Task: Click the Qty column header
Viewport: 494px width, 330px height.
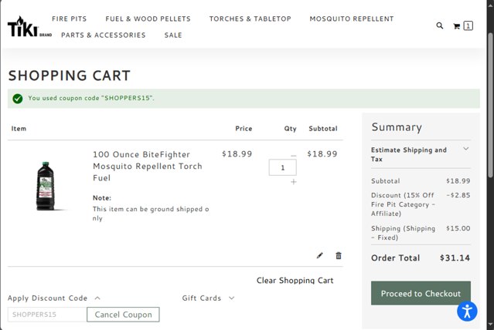Action: point(290,129)
